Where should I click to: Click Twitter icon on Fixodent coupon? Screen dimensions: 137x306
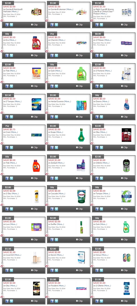click(x=56, y=301)
